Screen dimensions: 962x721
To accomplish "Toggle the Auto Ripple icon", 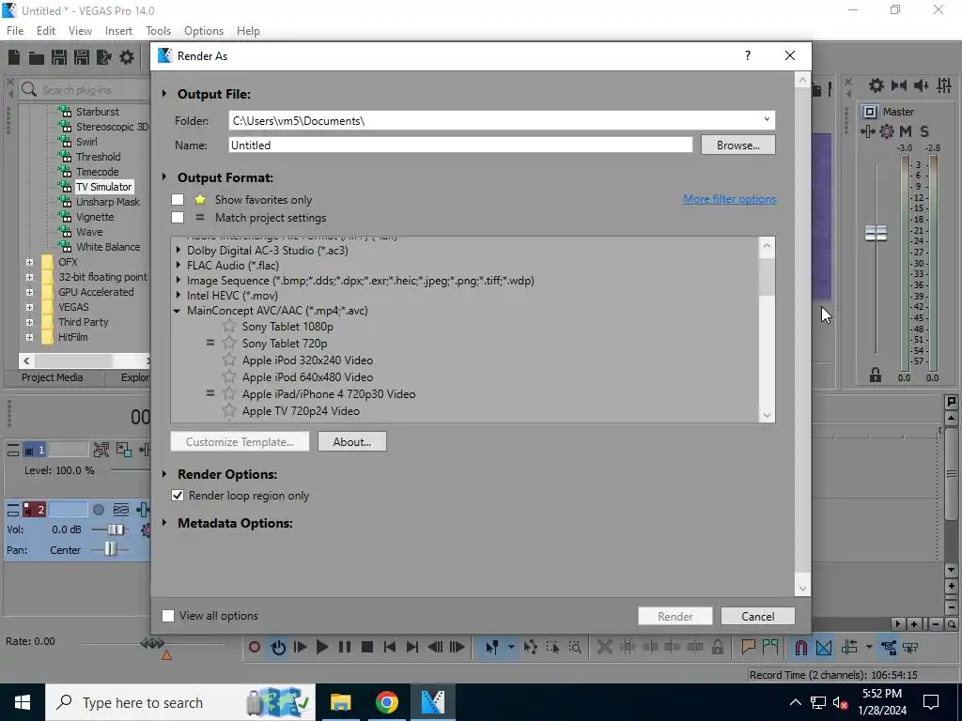I will 849,647.
